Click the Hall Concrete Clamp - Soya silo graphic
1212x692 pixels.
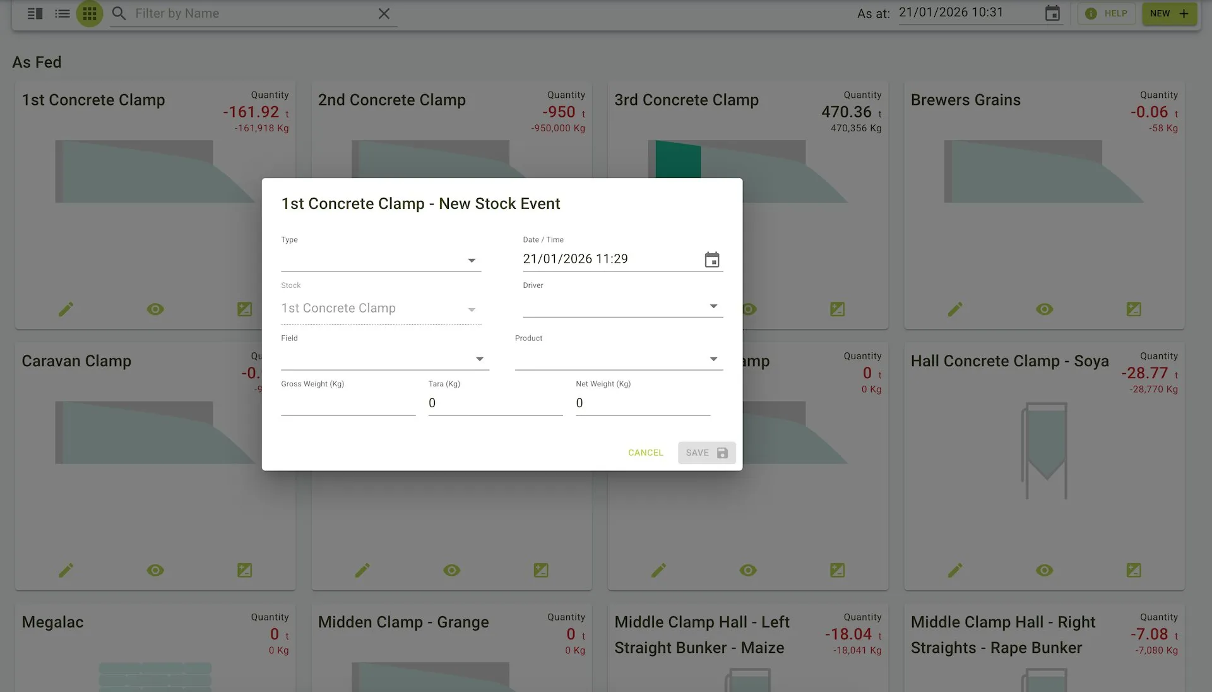click(1045, 450)
